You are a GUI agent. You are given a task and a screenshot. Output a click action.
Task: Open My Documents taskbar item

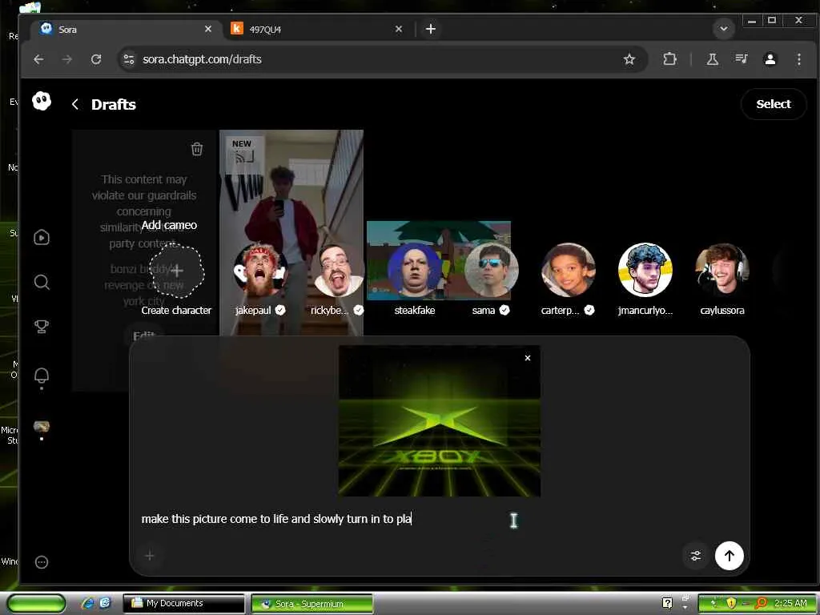(x=183, y=603)
